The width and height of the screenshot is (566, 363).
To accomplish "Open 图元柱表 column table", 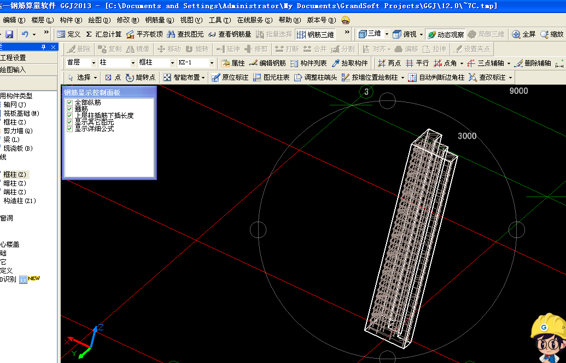I will (271, 78).
